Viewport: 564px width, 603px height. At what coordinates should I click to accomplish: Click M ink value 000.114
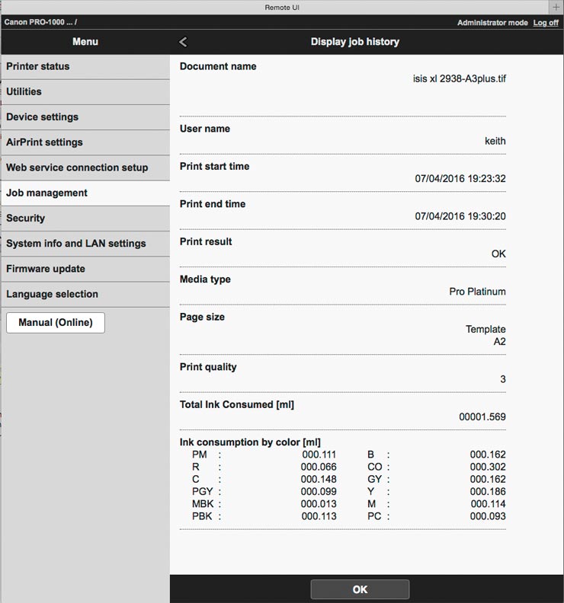pyautogui.click(x=488, y=504)
